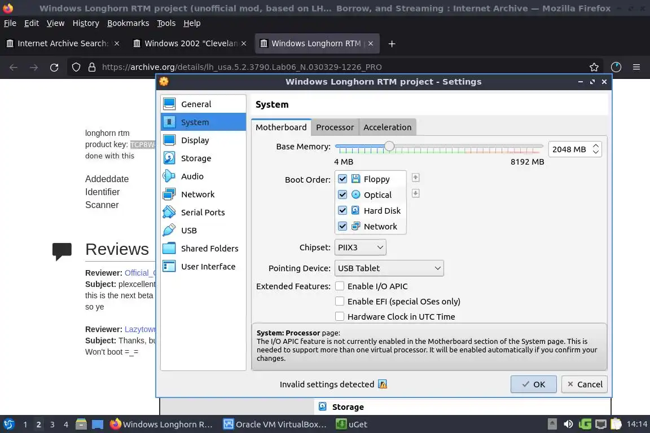Switch to Windows 2002 Cleveland tab
This screenshot has height=433, width=650.
(x=190, y=43)
